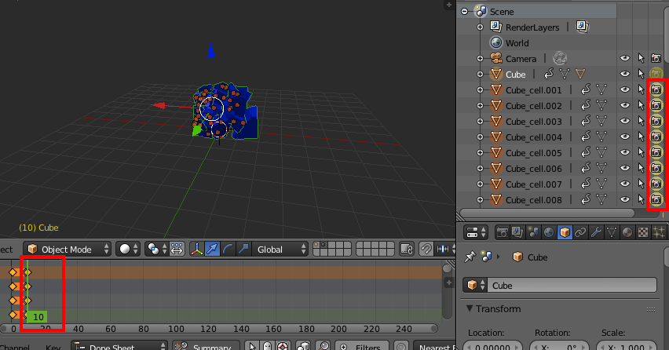This screenshot has height=350, width=669.
Task: Click the outliner horizontal scrollbar
Action: pos(547,213)
